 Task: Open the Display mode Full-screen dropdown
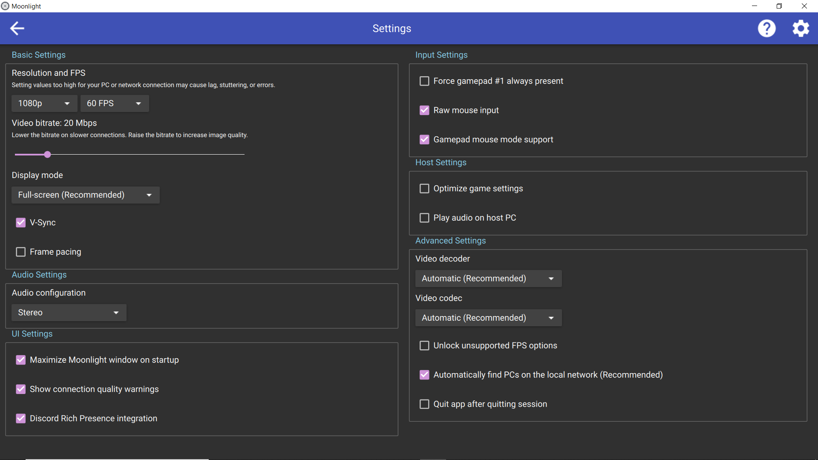coord(85,195)
